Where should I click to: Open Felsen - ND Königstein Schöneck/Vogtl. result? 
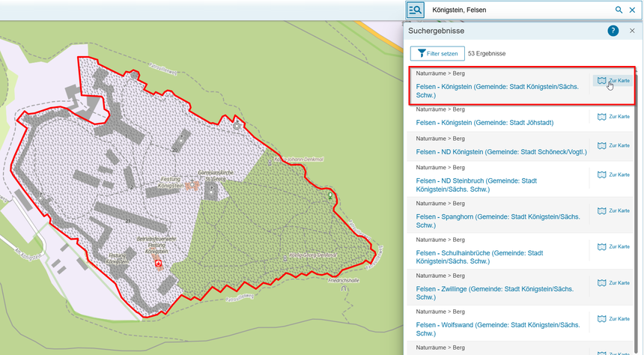point(501,152)
